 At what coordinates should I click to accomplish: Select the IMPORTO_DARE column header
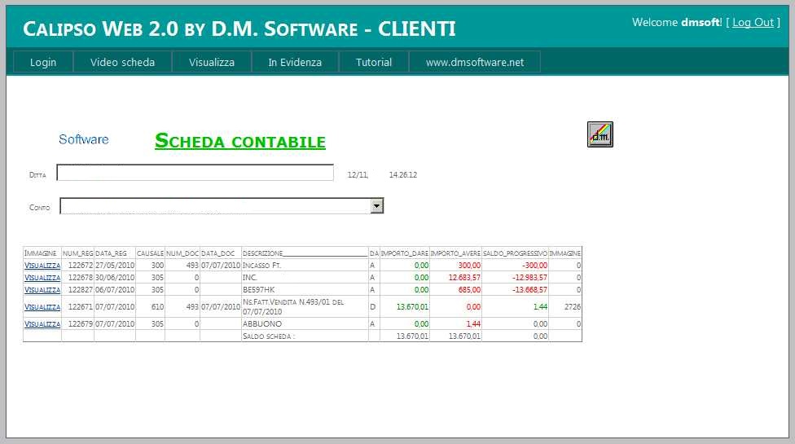pyautogui.click(x=404, y=253)
